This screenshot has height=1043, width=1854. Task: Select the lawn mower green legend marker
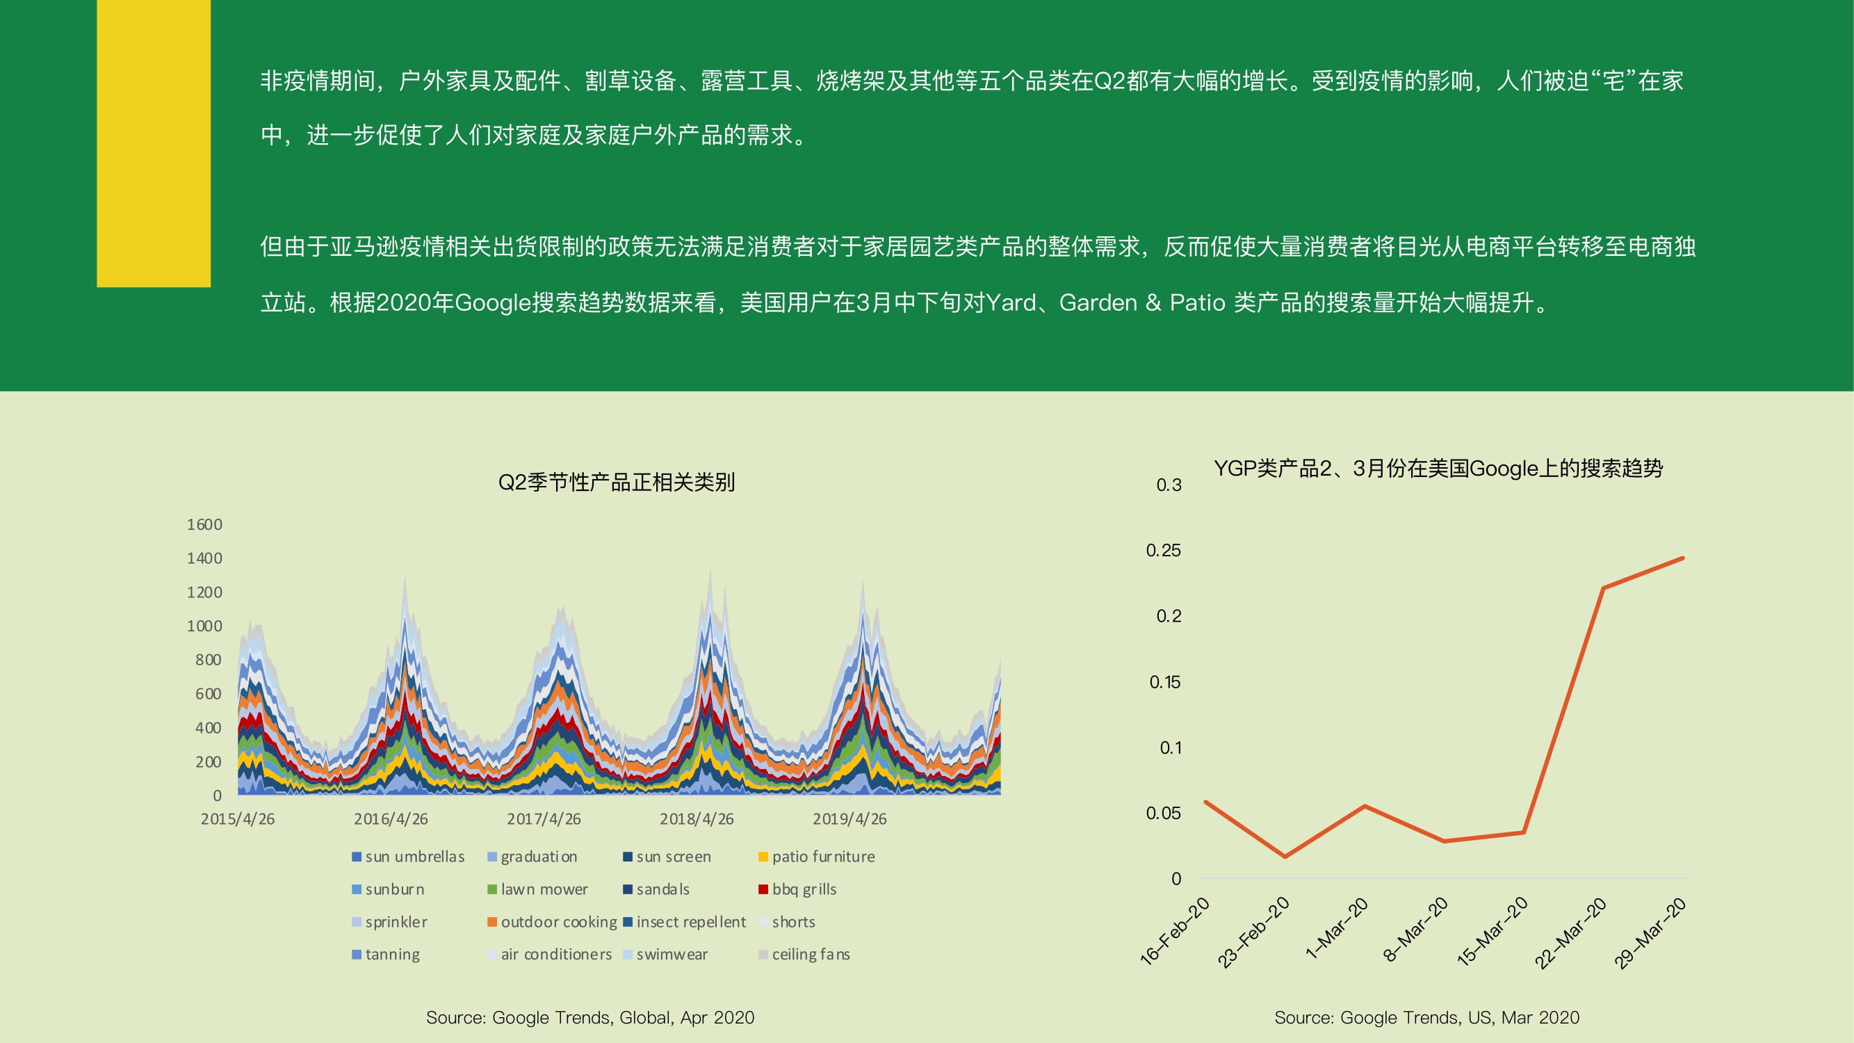click(492, 889)
